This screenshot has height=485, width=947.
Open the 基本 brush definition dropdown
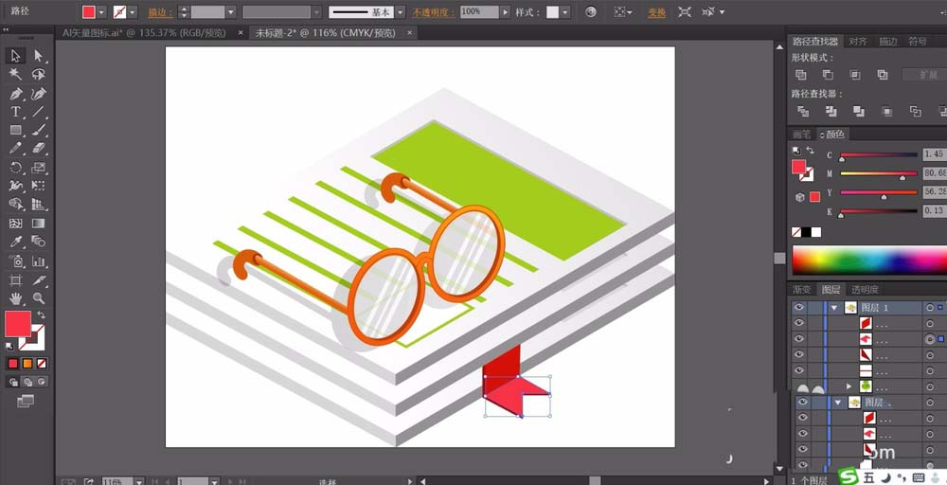400,12
